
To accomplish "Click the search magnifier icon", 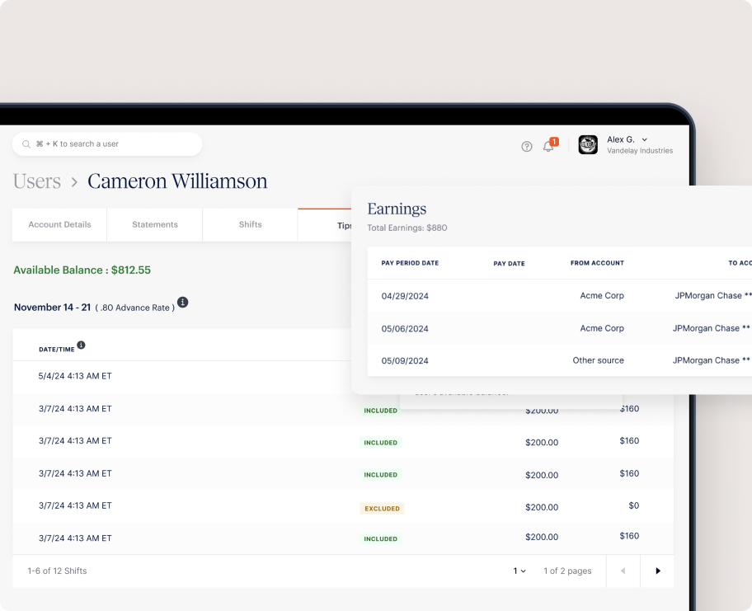I will tap(26, 143).
